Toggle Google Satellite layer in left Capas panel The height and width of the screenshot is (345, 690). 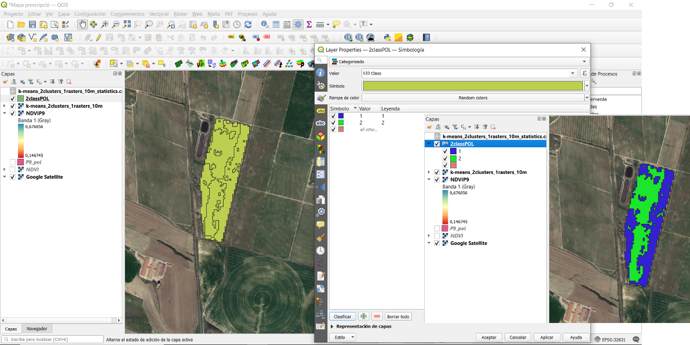pos(12,177)
